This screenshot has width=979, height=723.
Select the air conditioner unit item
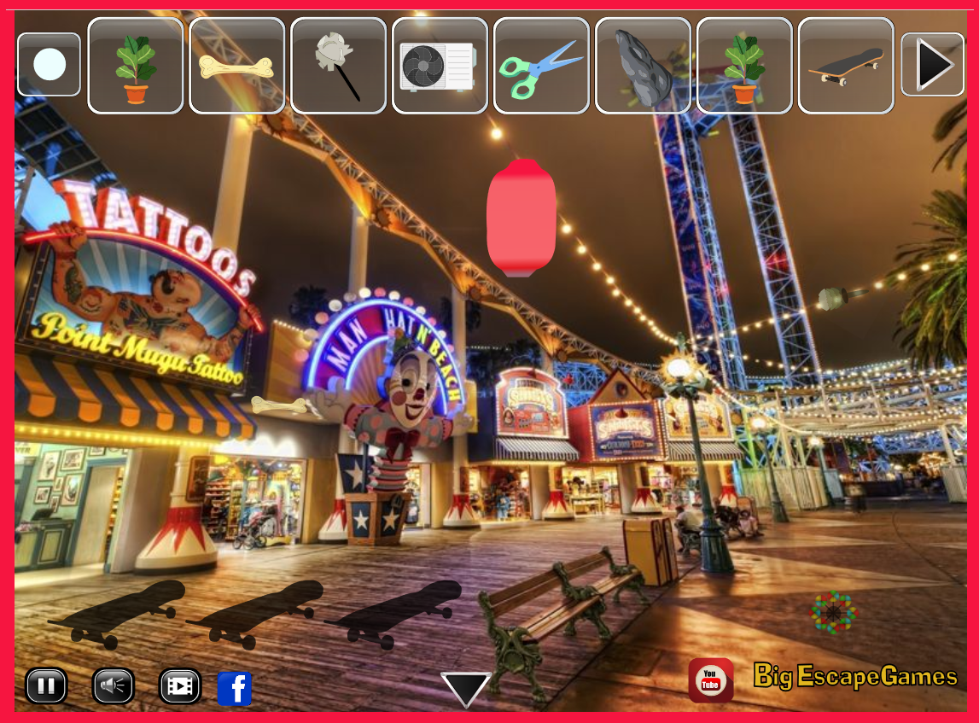[x=439, y=67]
